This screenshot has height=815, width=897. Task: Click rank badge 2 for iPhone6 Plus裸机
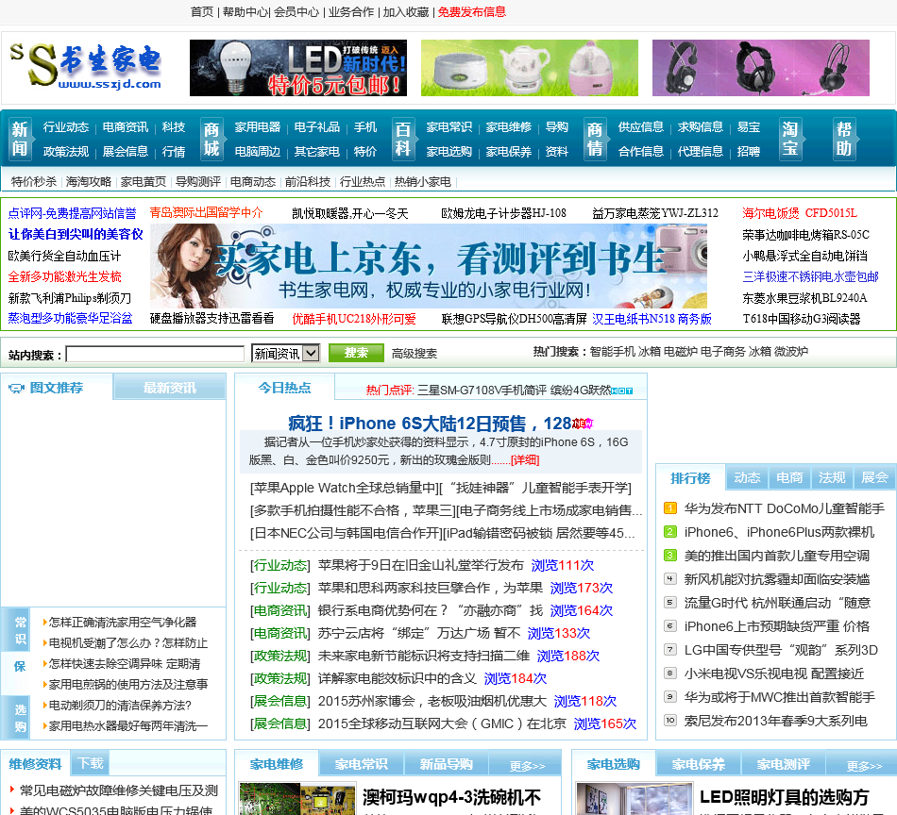[669, 531]
